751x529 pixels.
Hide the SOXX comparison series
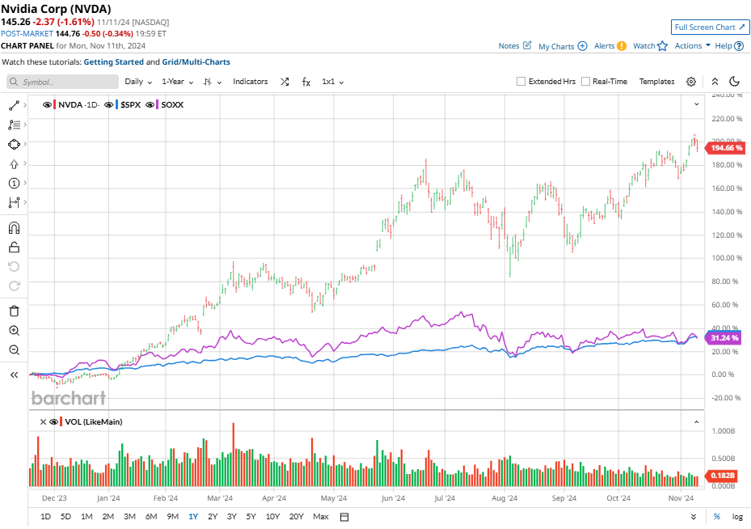coord(150,104)
